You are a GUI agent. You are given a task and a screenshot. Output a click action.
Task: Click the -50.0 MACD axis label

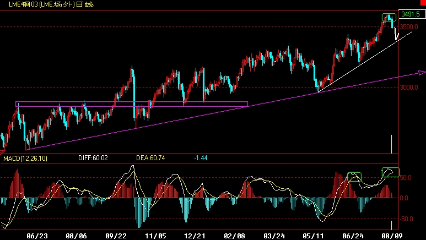(x=406, y=219)
